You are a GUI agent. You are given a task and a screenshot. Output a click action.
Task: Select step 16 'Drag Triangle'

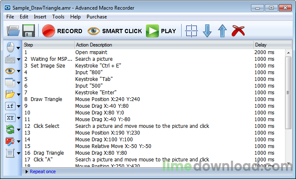coord(153,153)
